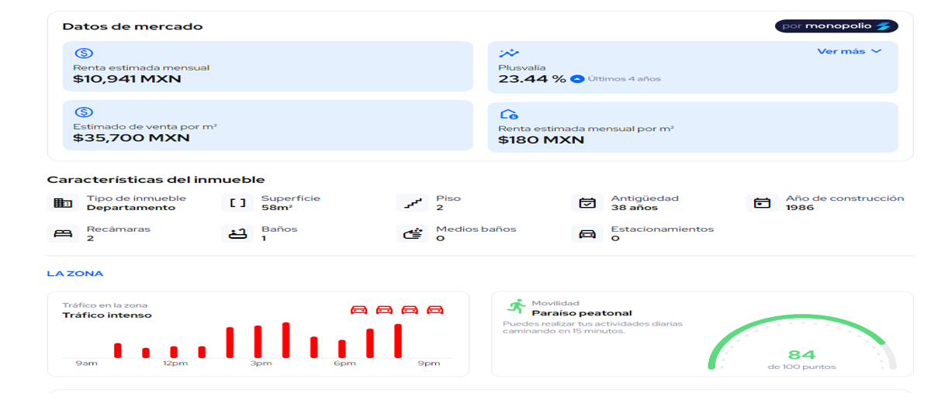Open the LA ZONA section link

75,274
